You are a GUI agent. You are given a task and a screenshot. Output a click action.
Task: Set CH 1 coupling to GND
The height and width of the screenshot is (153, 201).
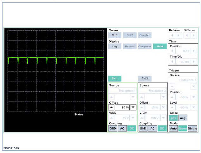(113, 128)
